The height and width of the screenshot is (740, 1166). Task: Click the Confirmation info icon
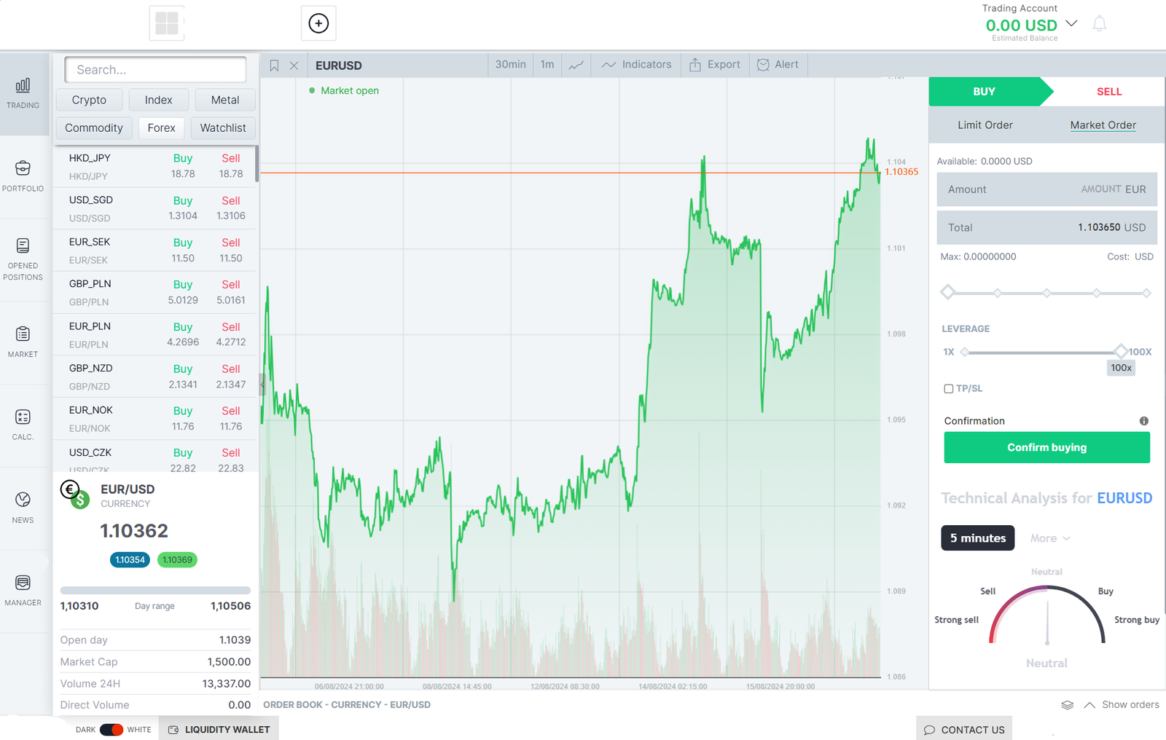click(1143, 421)
